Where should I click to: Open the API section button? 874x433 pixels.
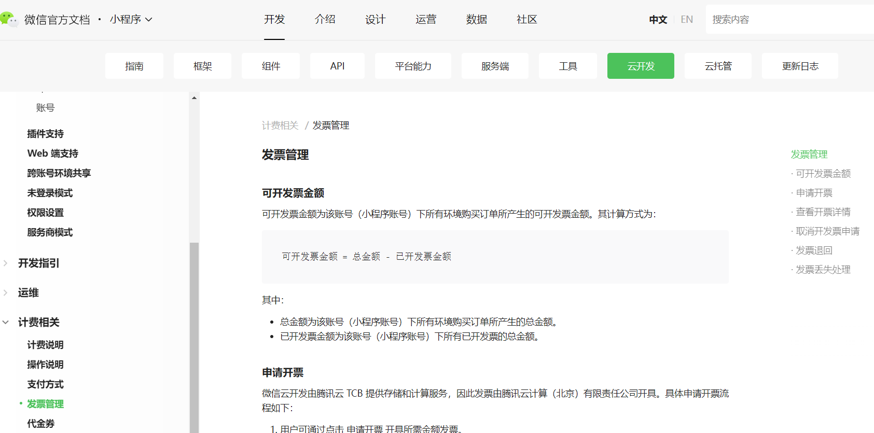tap(337, 66)
